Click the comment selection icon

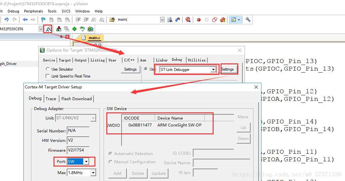point(94,20)
